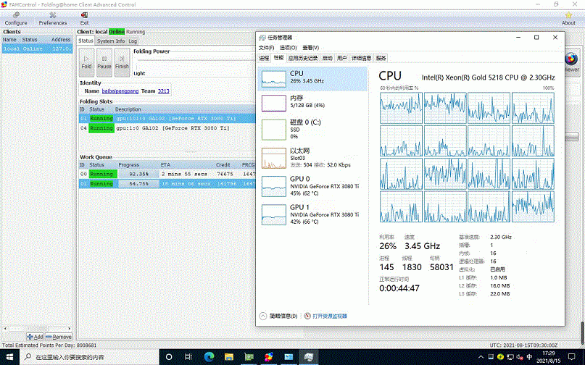This screenshot has width=585, height=365.
Task: Select GPU 1 performance item
Action: tap(312, 214)
